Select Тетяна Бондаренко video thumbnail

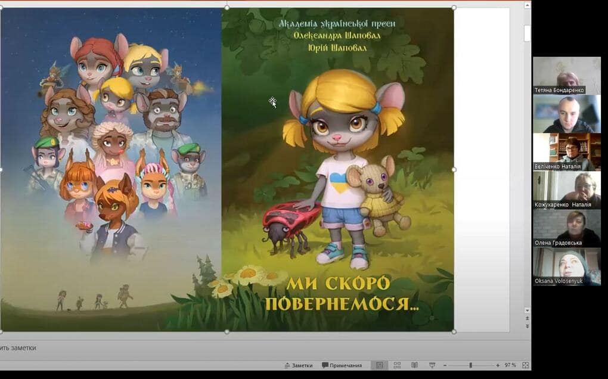click(566, 76)
